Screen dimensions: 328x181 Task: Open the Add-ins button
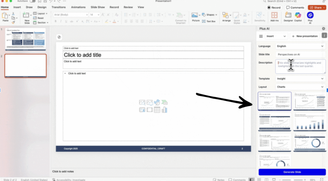click(274, 17)
